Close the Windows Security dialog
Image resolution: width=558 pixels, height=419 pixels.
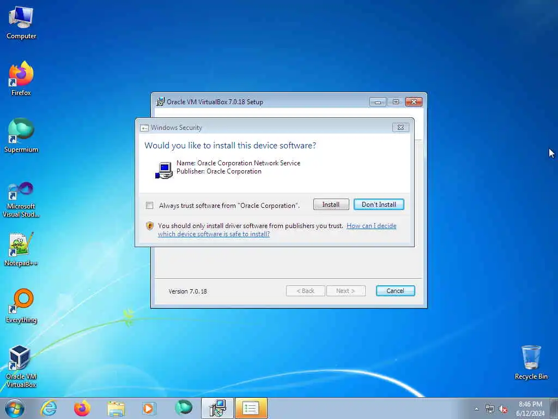(401, 127)
